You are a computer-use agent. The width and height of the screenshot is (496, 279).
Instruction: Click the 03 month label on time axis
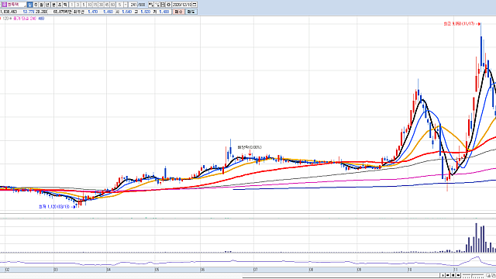point(56,270)
